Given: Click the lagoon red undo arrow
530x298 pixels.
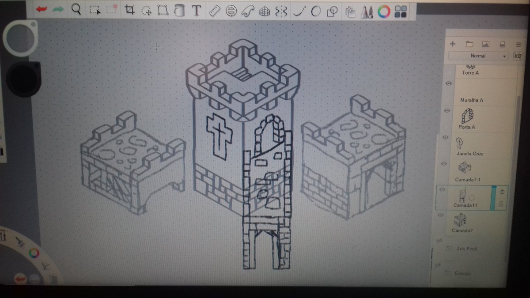Looking at the screenshot, I should tap(20, 278).
